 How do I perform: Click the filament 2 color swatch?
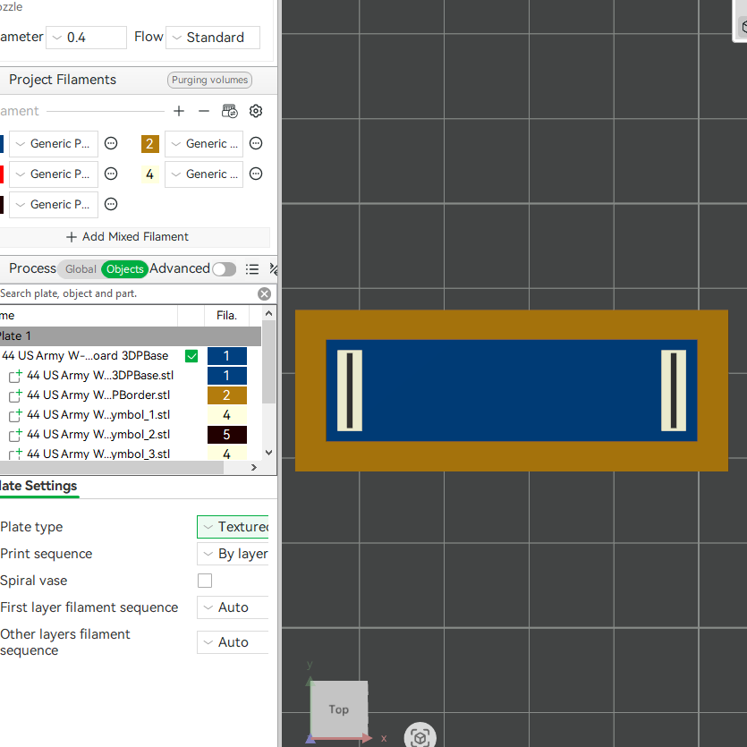pyautogui.click(x=149, y=143)
